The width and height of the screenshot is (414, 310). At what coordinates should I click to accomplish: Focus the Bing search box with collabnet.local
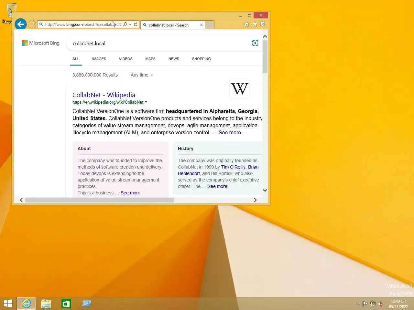point(158,43)
